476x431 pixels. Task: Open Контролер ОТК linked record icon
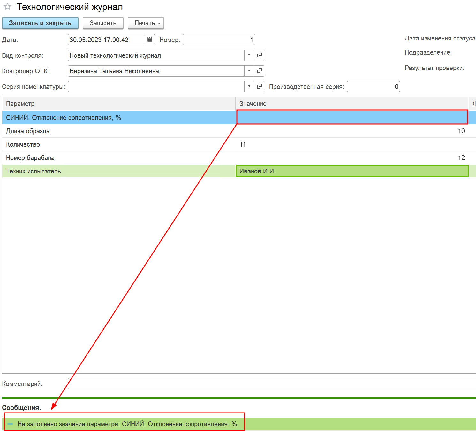(x=259, y=71)
